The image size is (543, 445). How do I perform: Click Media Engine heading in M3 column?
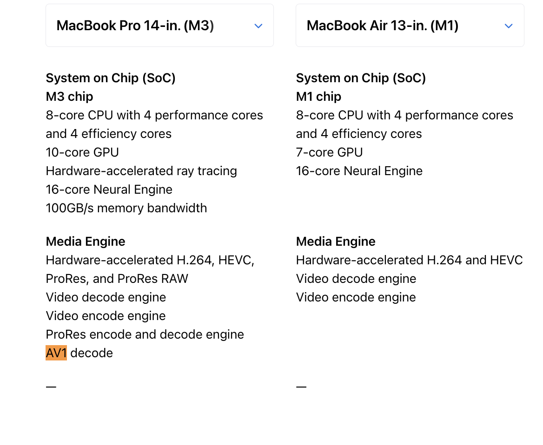click(x=86, y=242)
